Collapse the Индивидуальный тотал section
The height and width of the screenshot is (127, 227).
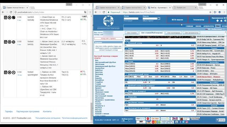click(x=126, y=74)
